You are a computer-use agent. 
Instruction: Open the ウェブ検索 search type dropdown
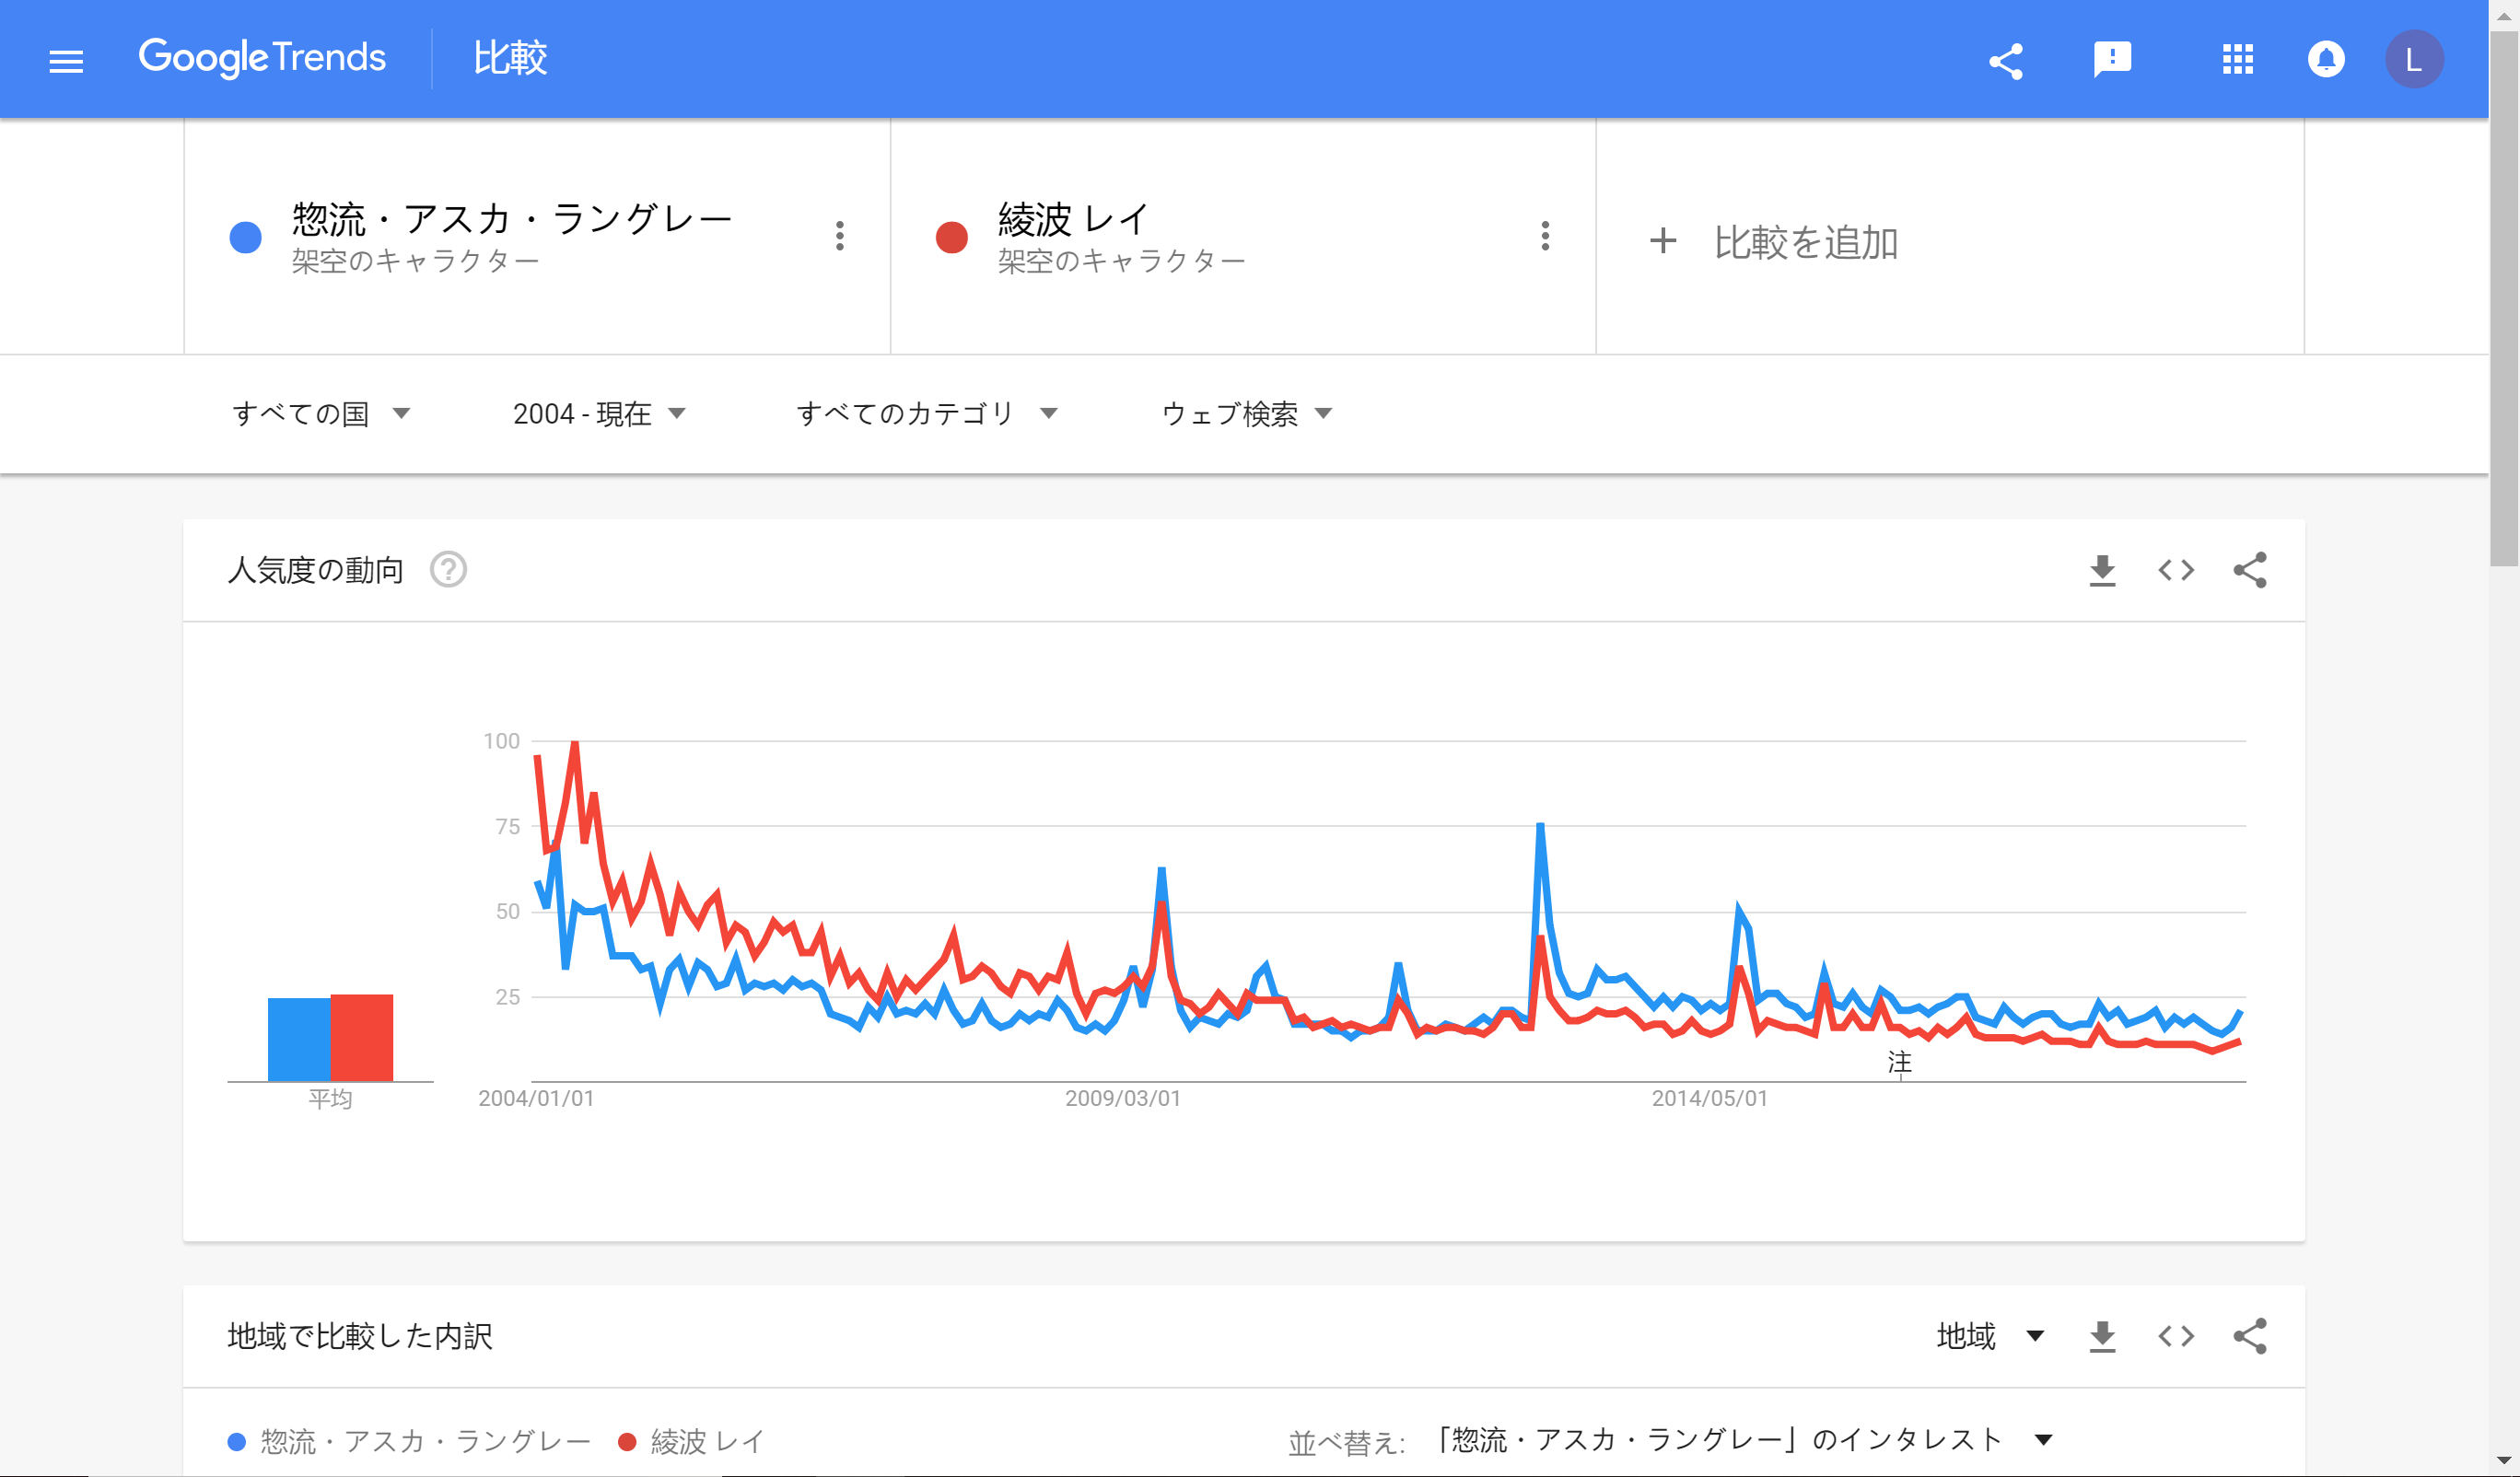pos(1246,414)
